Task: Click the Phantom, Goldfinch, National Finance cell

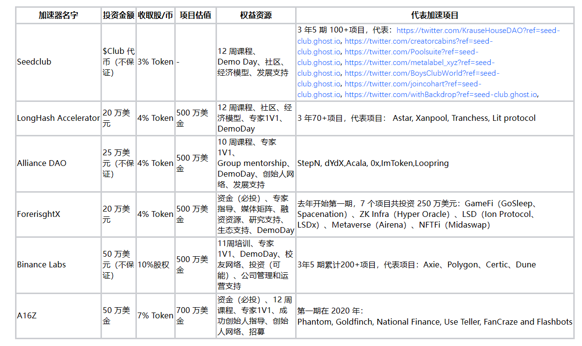Action: click(x=434, y=315)
